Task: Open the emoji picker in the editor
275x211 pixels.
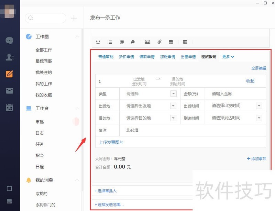Action: click(98, 42)
